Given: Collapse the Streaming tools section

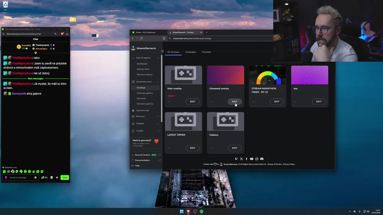Looking at the screenshot, I should tap(158, 82).
